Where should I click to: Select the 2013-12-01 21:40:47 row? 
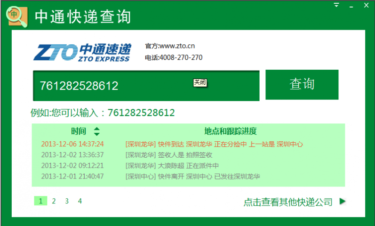(x=188, y=177)
